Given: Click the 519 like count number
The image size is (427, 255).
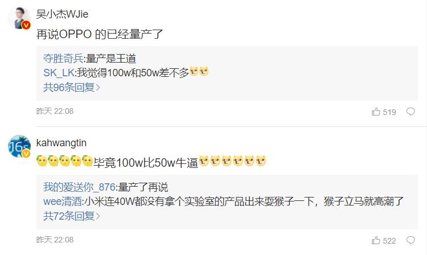Looking at the screenshot, I should 389,112.
